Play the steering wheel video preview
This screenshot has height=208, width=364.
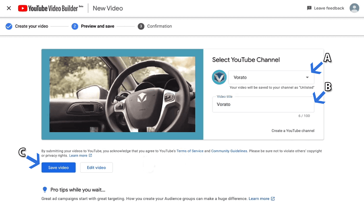click(x=123, y=95)
